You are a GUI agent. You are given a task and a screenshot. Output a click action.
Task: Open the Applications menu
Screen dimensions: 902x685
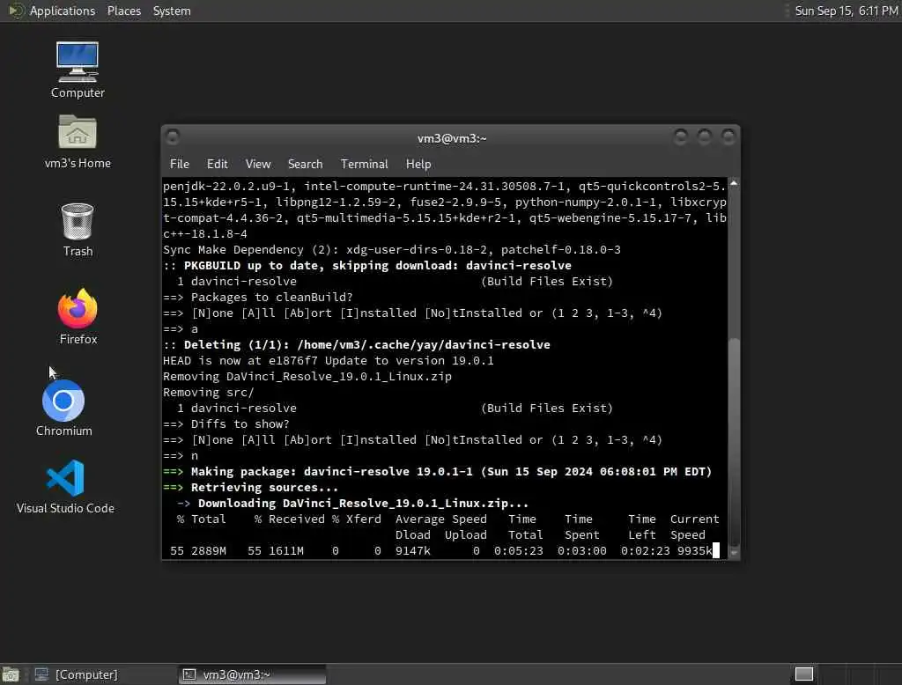click(x=63, y=11)
